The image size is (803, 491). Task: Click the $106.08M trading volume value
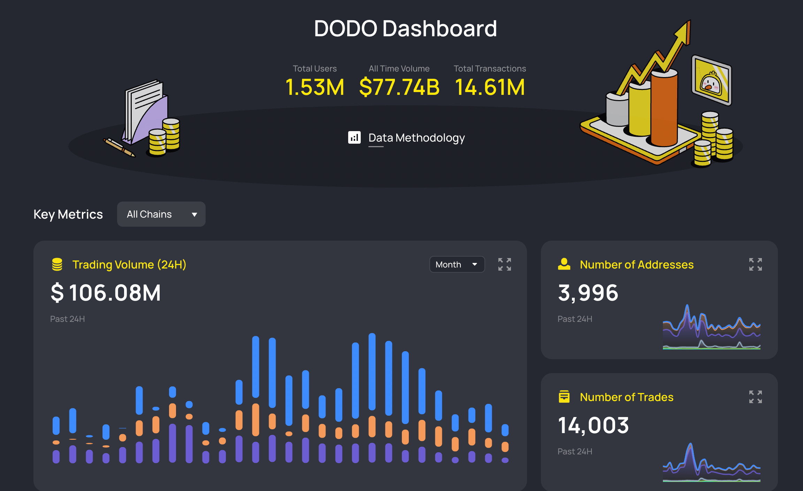(x=106, y=293)
